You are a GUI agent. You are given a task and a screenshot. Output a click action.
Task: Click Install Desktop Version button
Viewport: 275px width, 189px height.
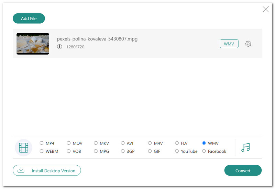(x=47, y=170)
